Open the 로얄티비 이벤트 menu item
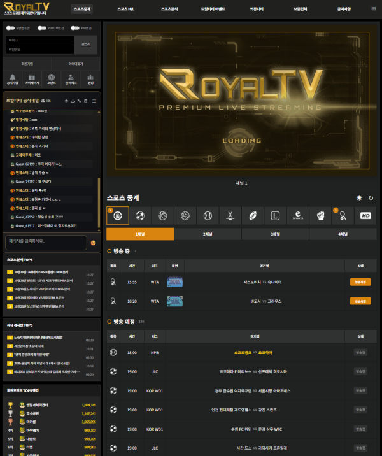Screen dimensions: 382x456 click(213, 9)
